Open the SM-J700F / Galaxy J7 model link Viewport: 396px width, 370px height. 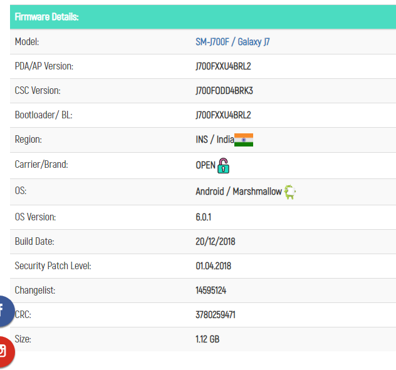(232, 42)
